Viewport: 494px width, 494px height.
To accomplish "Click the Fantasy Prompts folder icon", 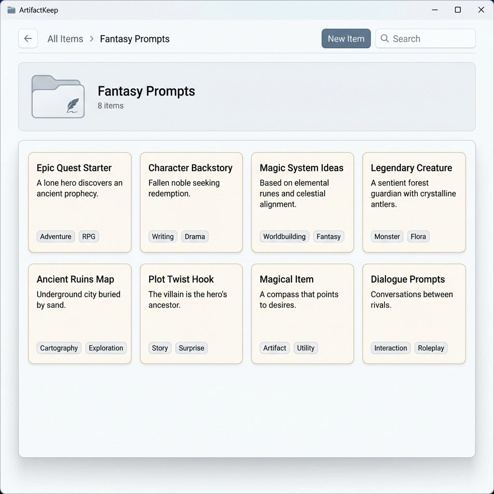I will (57, 96).
